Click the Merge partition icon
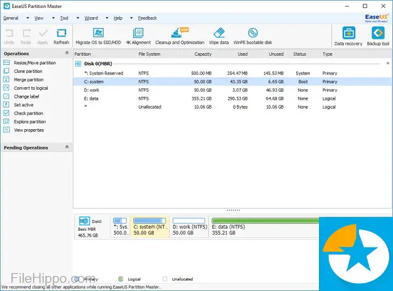The height and width of the screenshot is (291, 393). pos(7,79)
